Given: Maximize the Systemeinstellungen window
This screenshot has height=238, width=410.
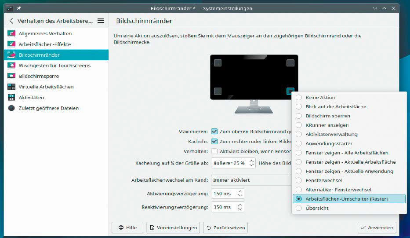Looking at the screenshot, I should (x=384, y=8).
